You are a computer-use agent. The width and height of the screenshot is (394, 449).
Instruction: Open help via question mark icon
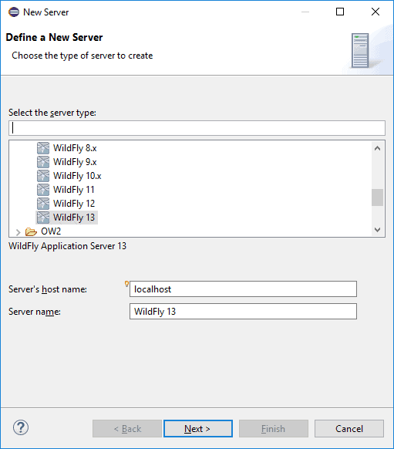[21, 428]
